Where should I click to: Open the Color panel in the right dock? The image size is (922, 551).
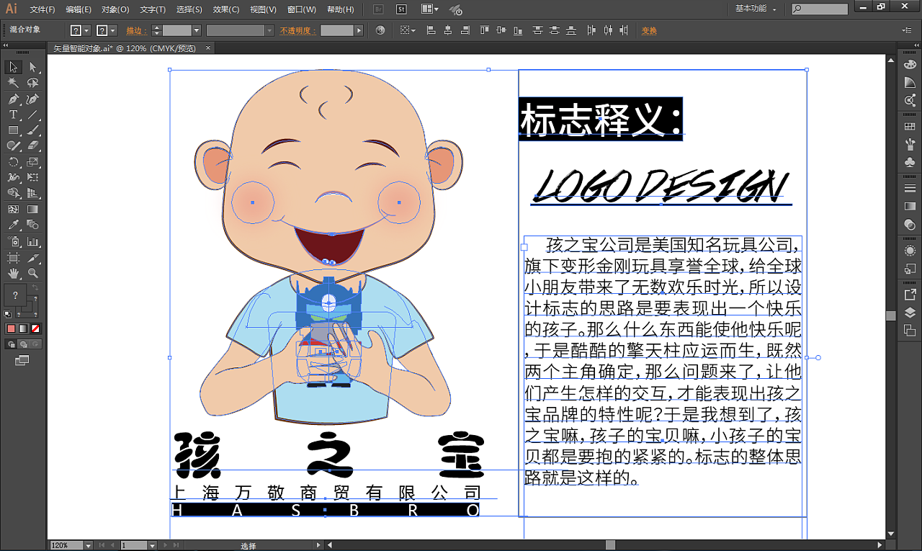coord(909,66)
